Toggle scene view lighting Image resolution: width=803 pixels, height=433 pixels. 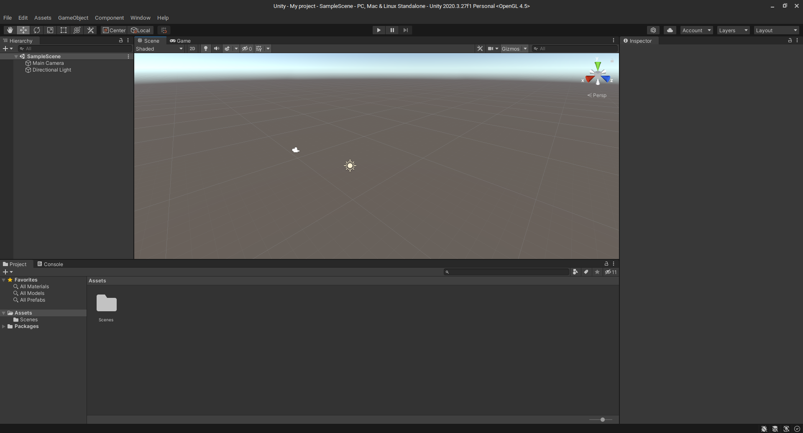pyautogui.click(x=206, y=49)
